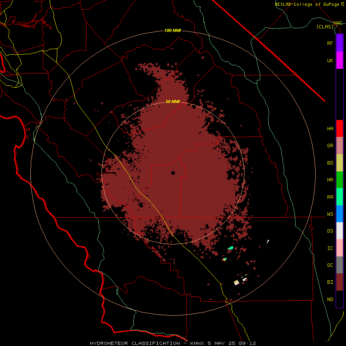This screenshot has width=346, height=346.
Task: Click the radar site center dot
Action: (173, 173)
